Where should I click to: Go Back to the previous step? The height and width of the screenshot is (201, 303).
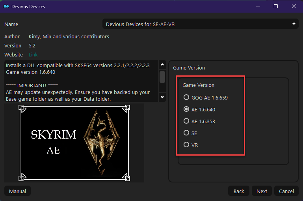239,191
